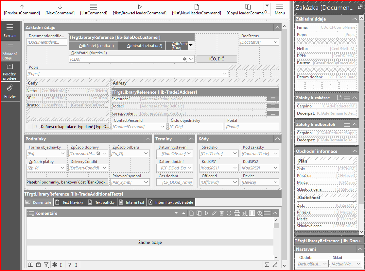This screenshot has height=271, width=365.
Task: Open the DocStatus dropdown
Action: (275, 42)
